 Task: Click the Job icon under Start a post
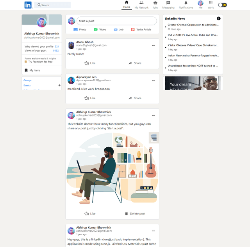[116, 30]
